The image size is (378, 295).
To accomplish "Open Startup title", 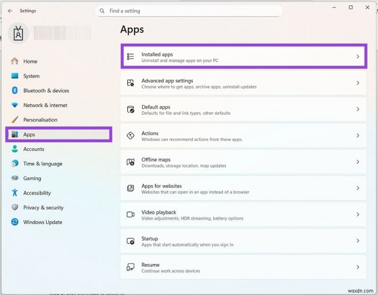I will pos(150,239).
